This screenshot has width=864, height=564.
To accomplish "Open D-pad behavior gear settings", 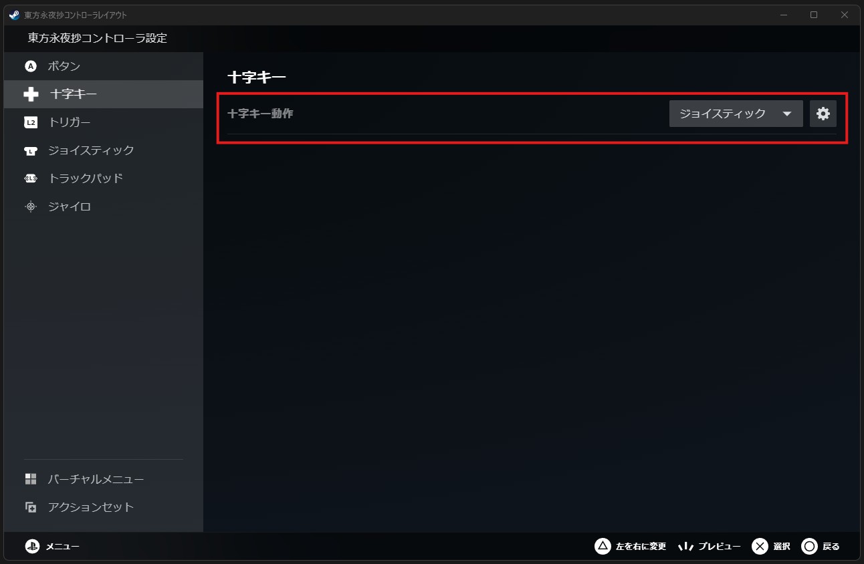I will [x=823, y=114].
